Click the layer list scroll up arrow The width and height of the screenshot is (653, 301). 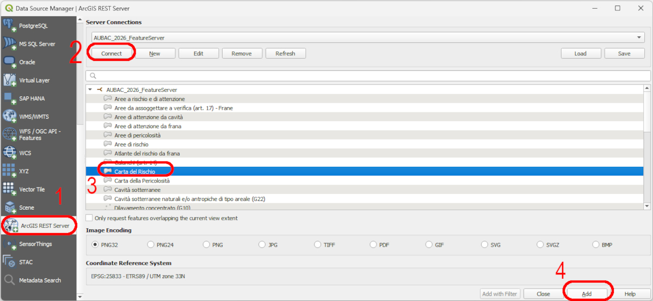(x=647, y=89)
